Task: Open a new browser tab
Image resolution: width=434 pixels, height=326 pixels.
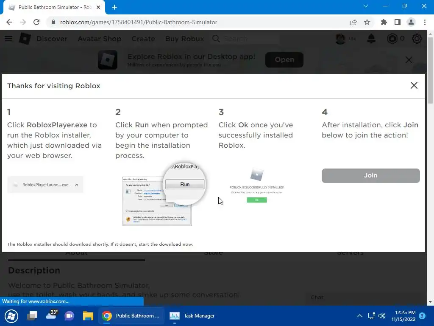Action: point(114,7)
